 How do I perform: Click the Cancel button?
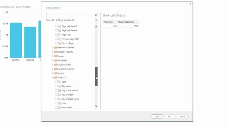pyautogui.click(x=182, y=116)
